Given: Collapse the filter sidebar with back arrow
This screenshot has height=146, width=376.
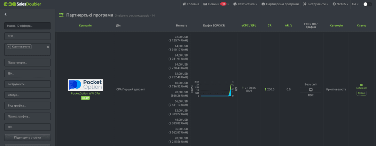Looking at the screenshot, I should (x=6, y=15).
